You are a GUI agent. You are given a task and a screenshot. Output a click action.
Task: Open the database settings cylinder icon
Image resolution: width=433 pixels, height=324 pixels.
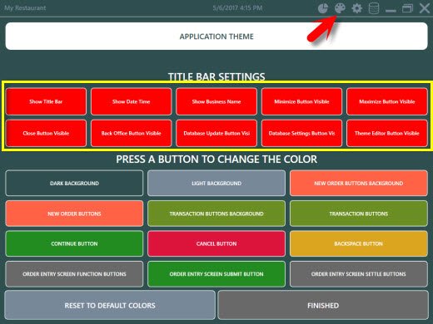(x=374, y=8)
